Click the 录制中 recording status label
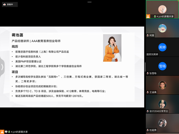This screenshot has height=134, width=179. click(10, 4)
